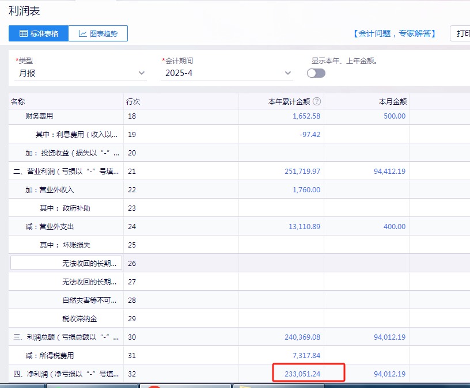
Task: Open the 94,412.19 monthly operating profit amount
Action: tap(390, 172)
